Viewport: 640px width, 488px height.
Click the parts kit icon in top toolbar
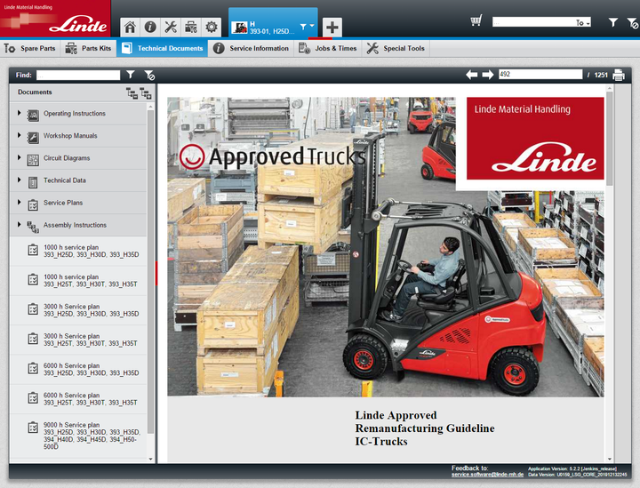190,28
